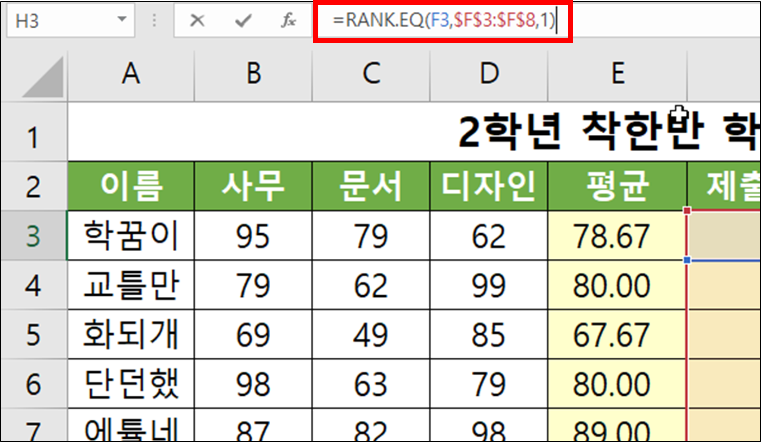Open the Insert Function dialog via fx icon
This screenshot has width=761, height=442.
click(x=288, y=20)
